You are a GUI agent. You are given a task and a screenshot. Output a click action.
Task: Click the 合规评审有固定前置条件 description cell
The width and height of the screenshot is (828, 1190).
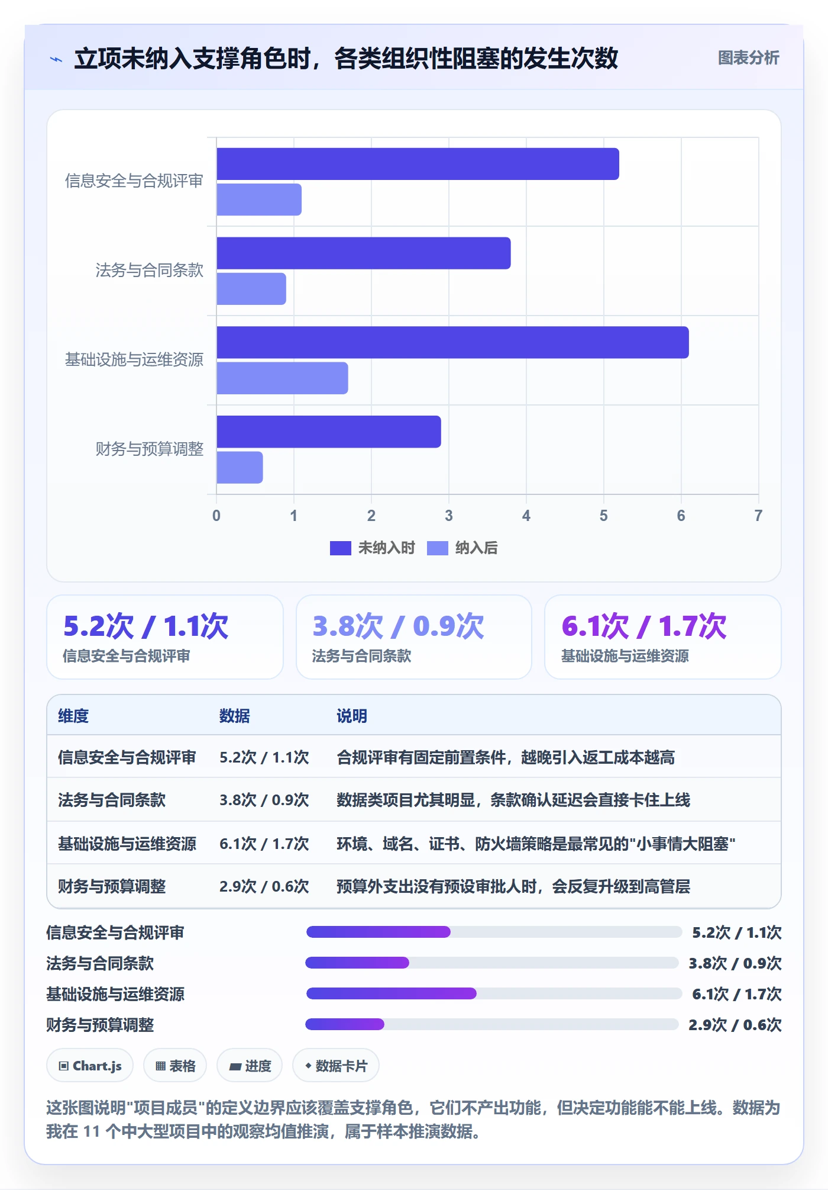click(x=506, y=757)
